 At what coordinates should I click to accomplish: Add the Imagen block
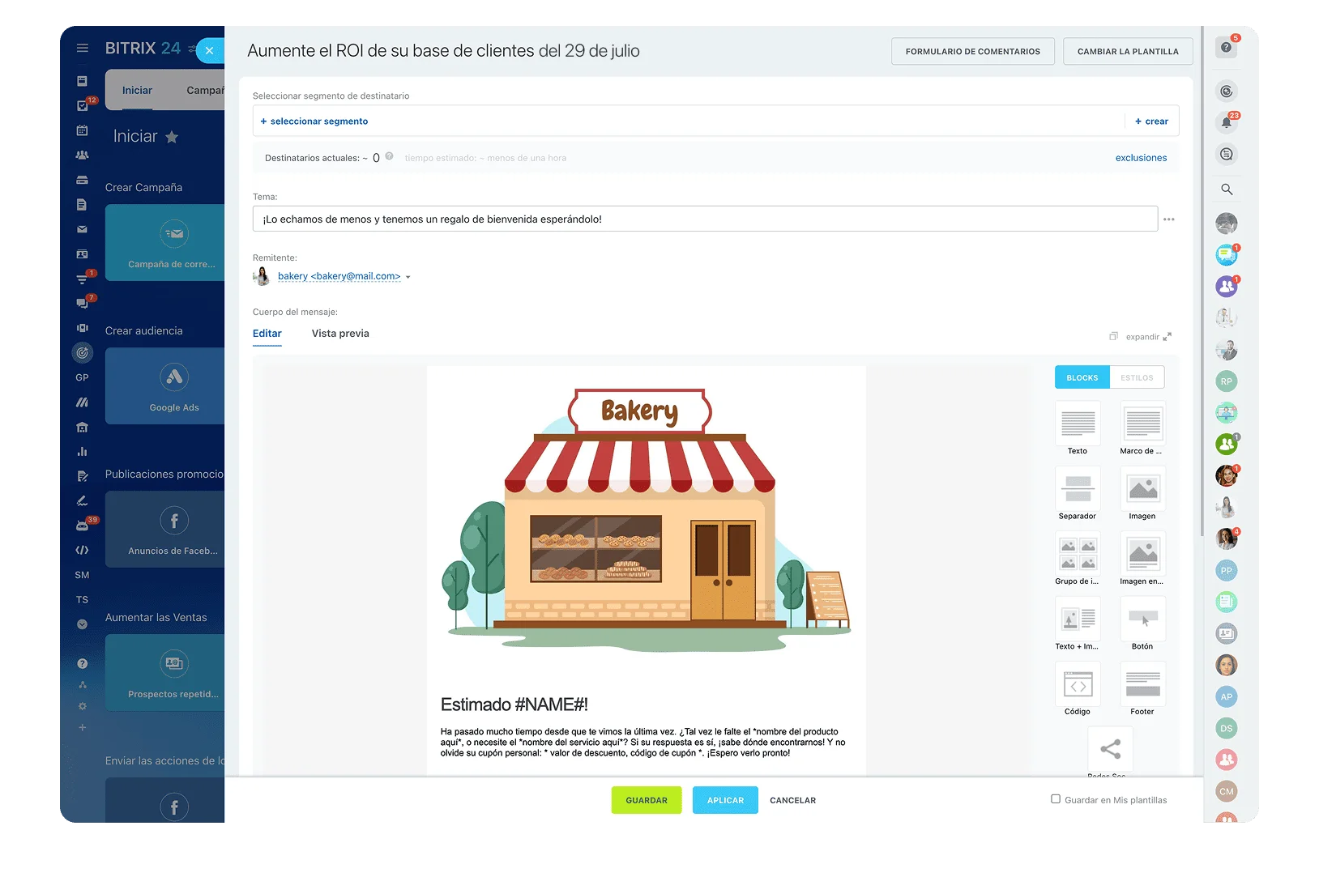tap(1142, 494)
